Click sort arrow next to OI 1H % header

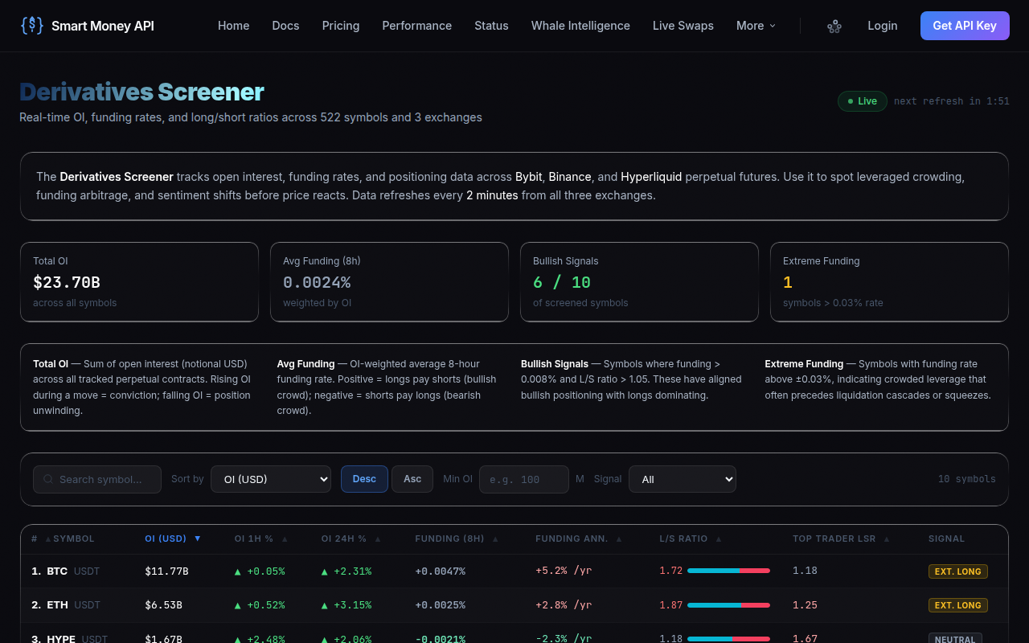(x=285, y=539)
